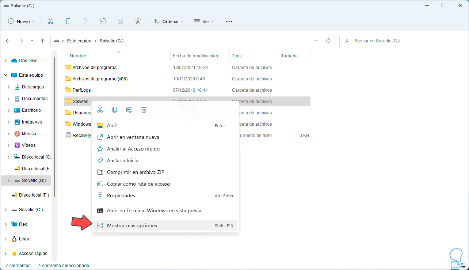Click the Cut icon in the toolbar

(x=50, y=22)
